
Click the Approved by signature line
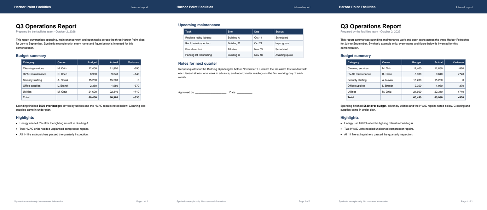point(210,93)
